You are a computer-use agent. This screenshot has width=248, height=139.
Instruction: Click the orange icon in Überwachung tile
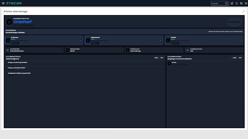68,50
